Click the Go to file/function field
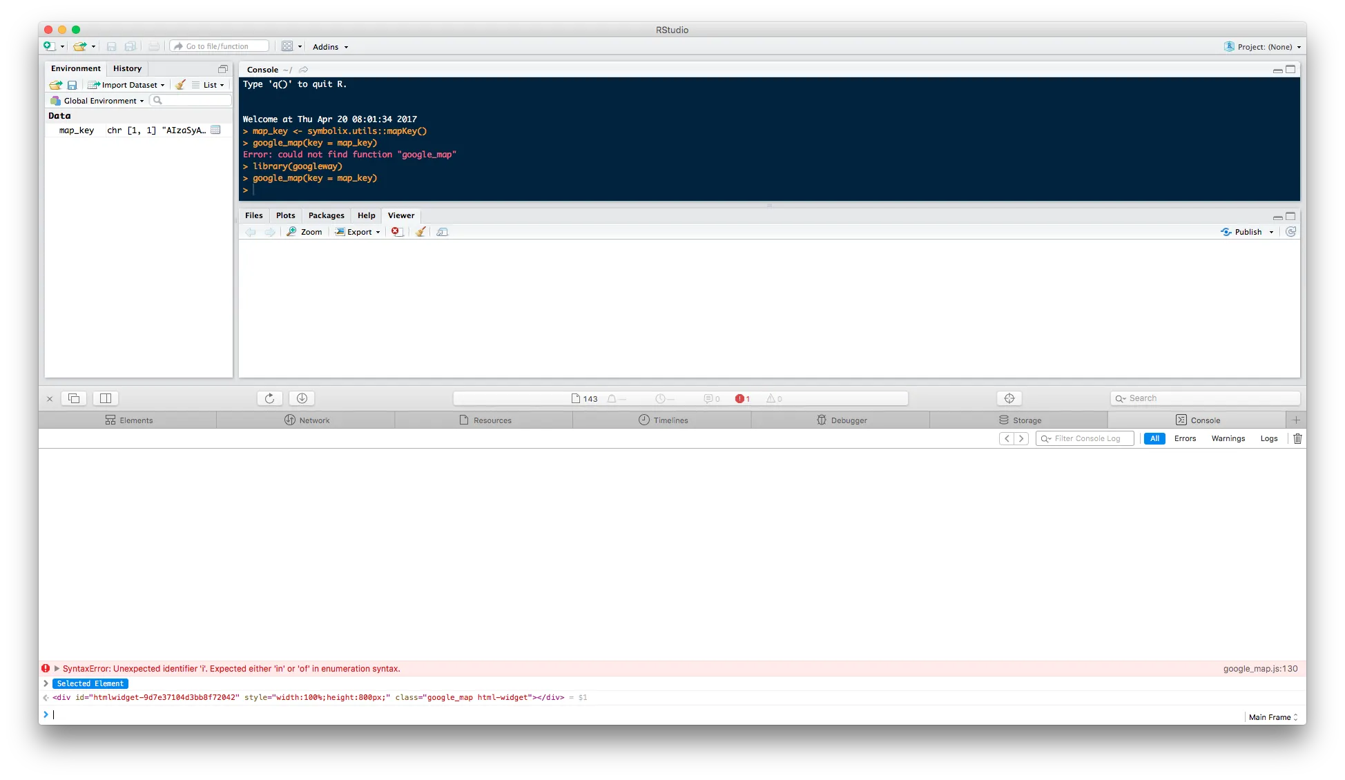 point(221,46)
